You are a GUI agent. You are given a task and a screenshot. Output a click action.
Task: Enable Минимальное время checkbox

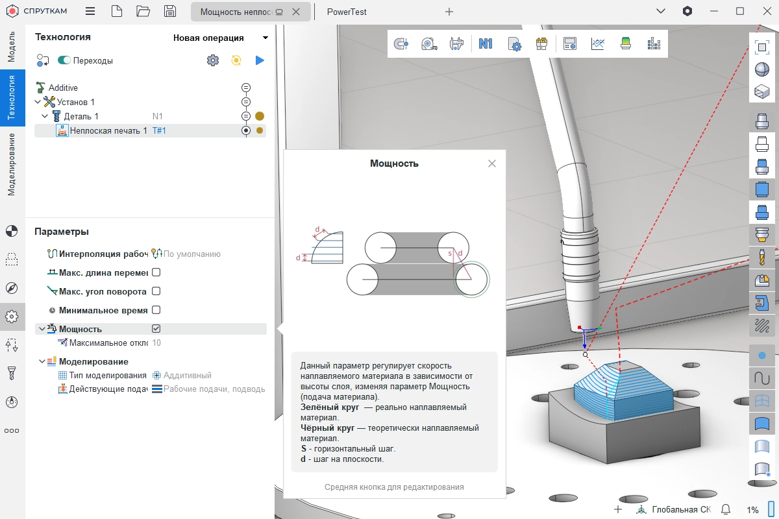[x=156, y=310]
